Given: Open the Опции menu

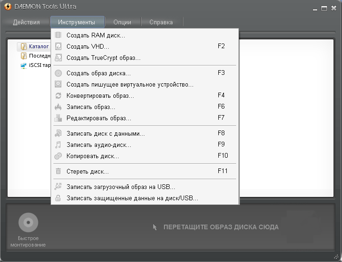Looking at the screenshot, I should pos(122,22).
